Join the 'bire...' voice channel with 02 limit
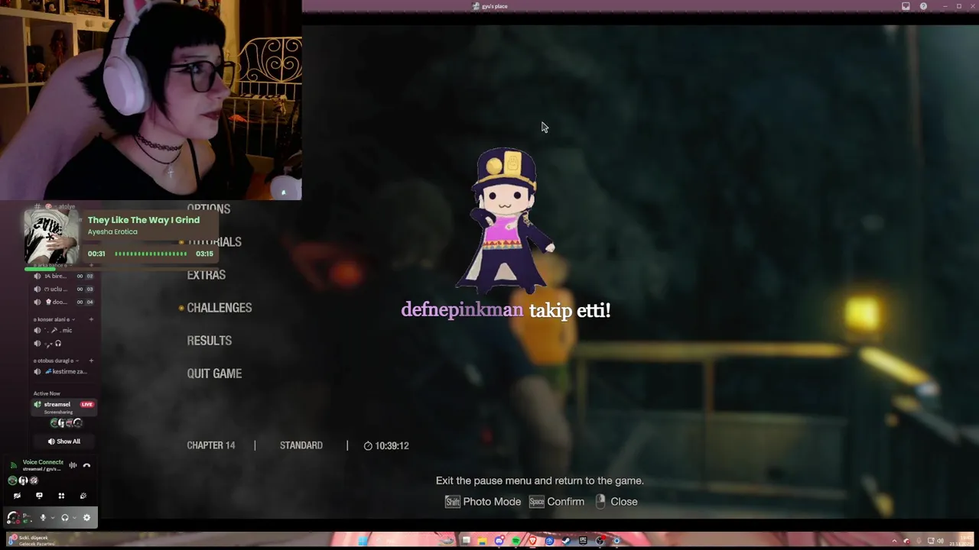 pyautogui.click(x=63, y=277)
